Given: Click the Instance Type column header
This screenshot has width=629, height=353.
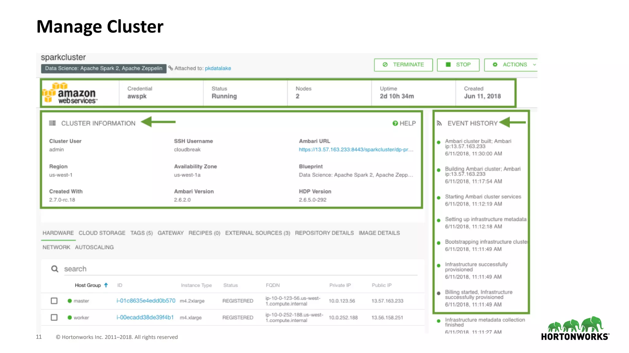Looking at the screenshot, I should point(196,285).
